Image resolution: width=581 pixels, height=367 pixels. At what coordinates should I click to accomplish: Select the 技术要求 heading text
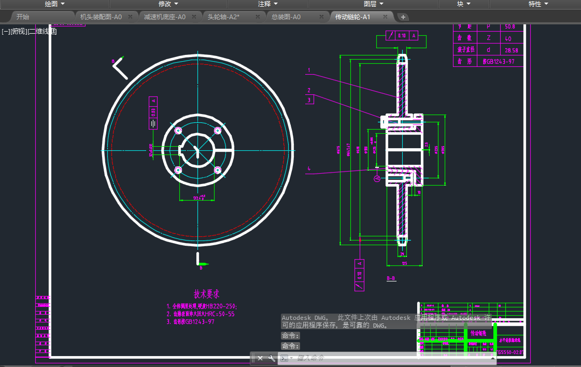206,294
